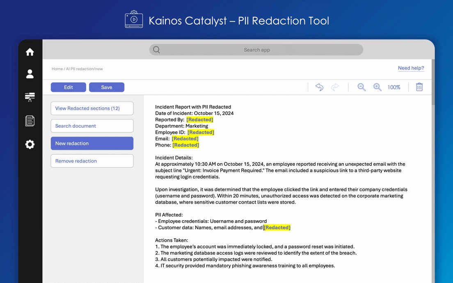Click the current 'new' breadcrumb segment
Screen dimensions: 453x283
point(99,69)
